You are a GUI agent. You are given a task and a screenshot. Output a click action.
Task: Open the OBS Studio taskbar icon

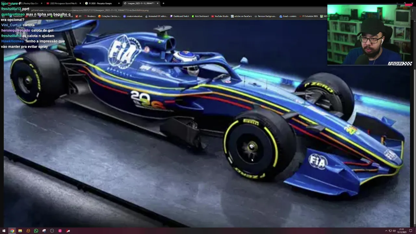point(52,231)
